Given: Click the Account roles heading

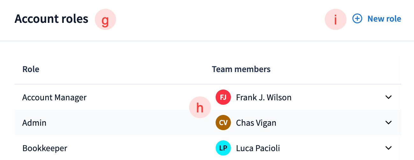Looking at the screenshot, I should [x=51, y=19].
